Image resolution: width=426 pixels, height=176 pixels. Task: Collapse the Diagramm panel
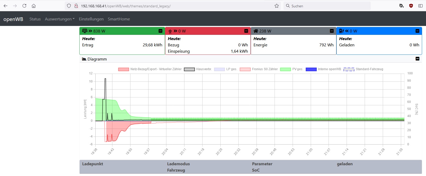(x=418, y=59)
